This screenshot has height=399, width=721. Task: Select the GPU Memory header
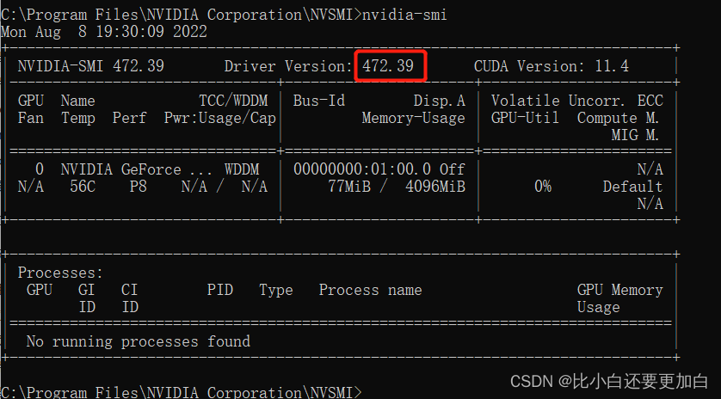[619, 290]
